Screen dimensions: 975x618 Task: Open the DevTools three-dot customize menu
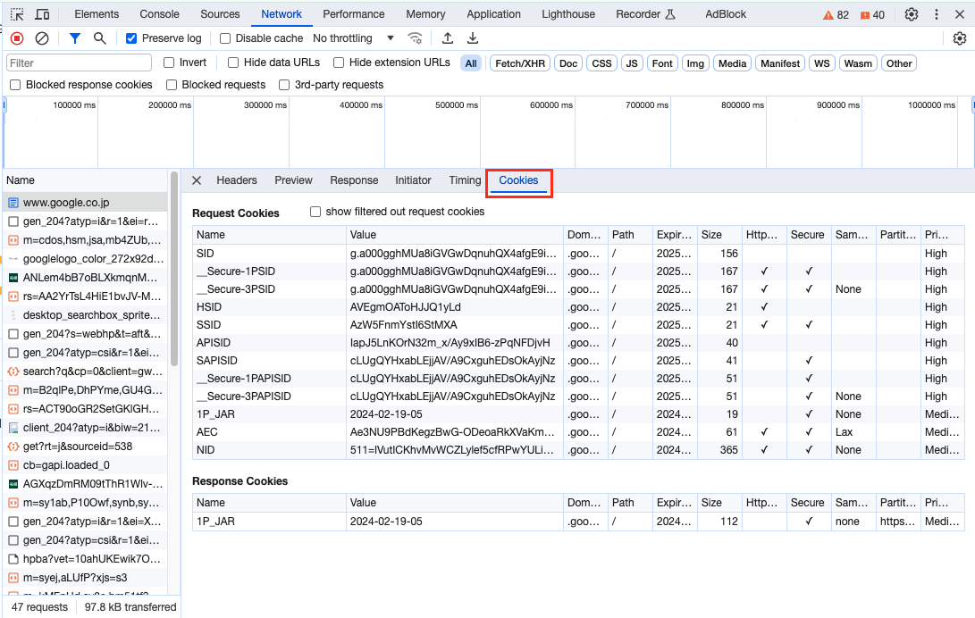pos(937,14)
